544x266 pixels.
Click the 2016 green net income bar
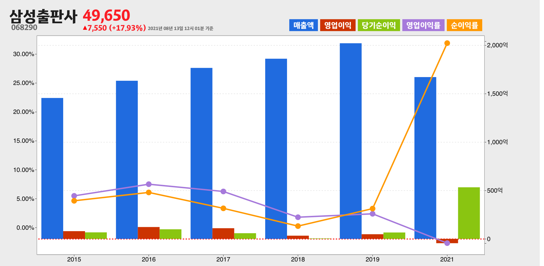171,234
